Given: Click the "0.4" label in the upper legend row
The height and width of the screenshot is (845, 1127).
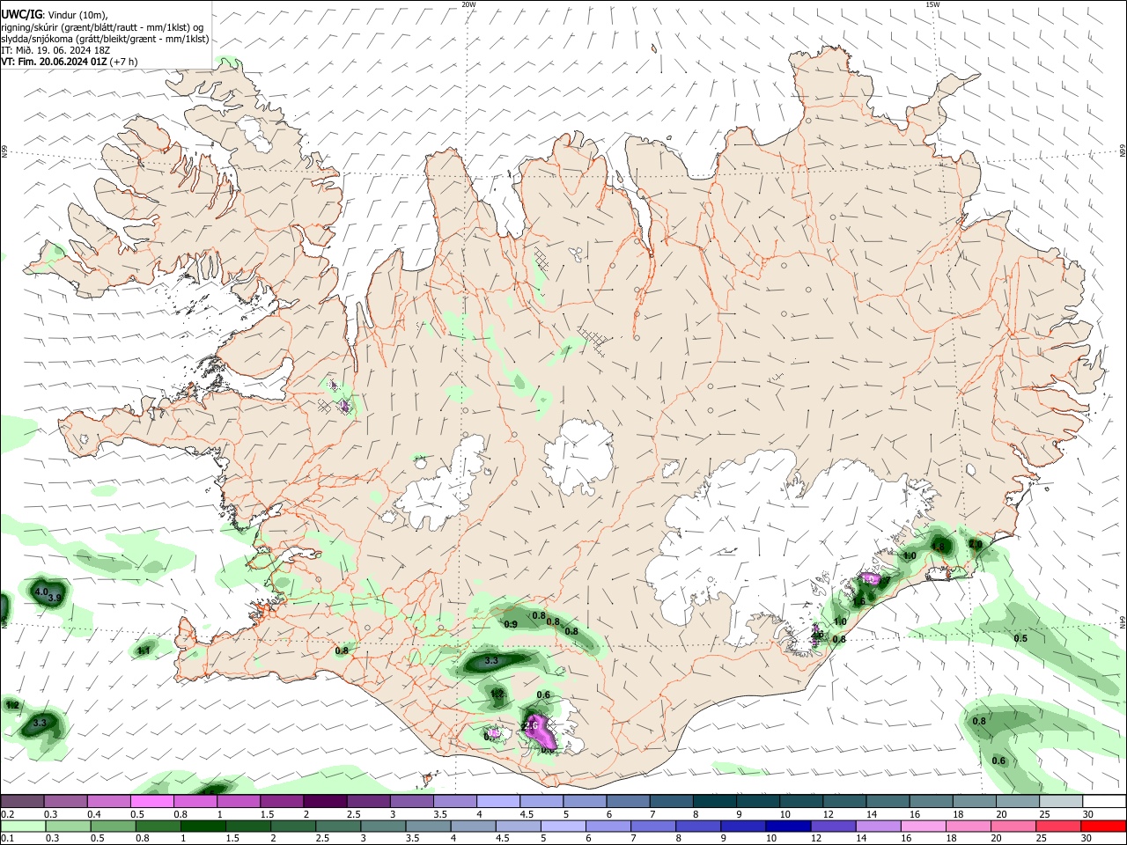Looking at the screenshot, I should 93,813.
